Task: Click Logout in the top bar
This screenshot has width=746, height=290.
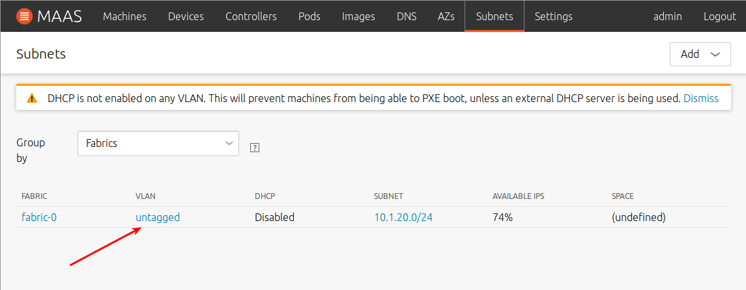Action: 719,16
